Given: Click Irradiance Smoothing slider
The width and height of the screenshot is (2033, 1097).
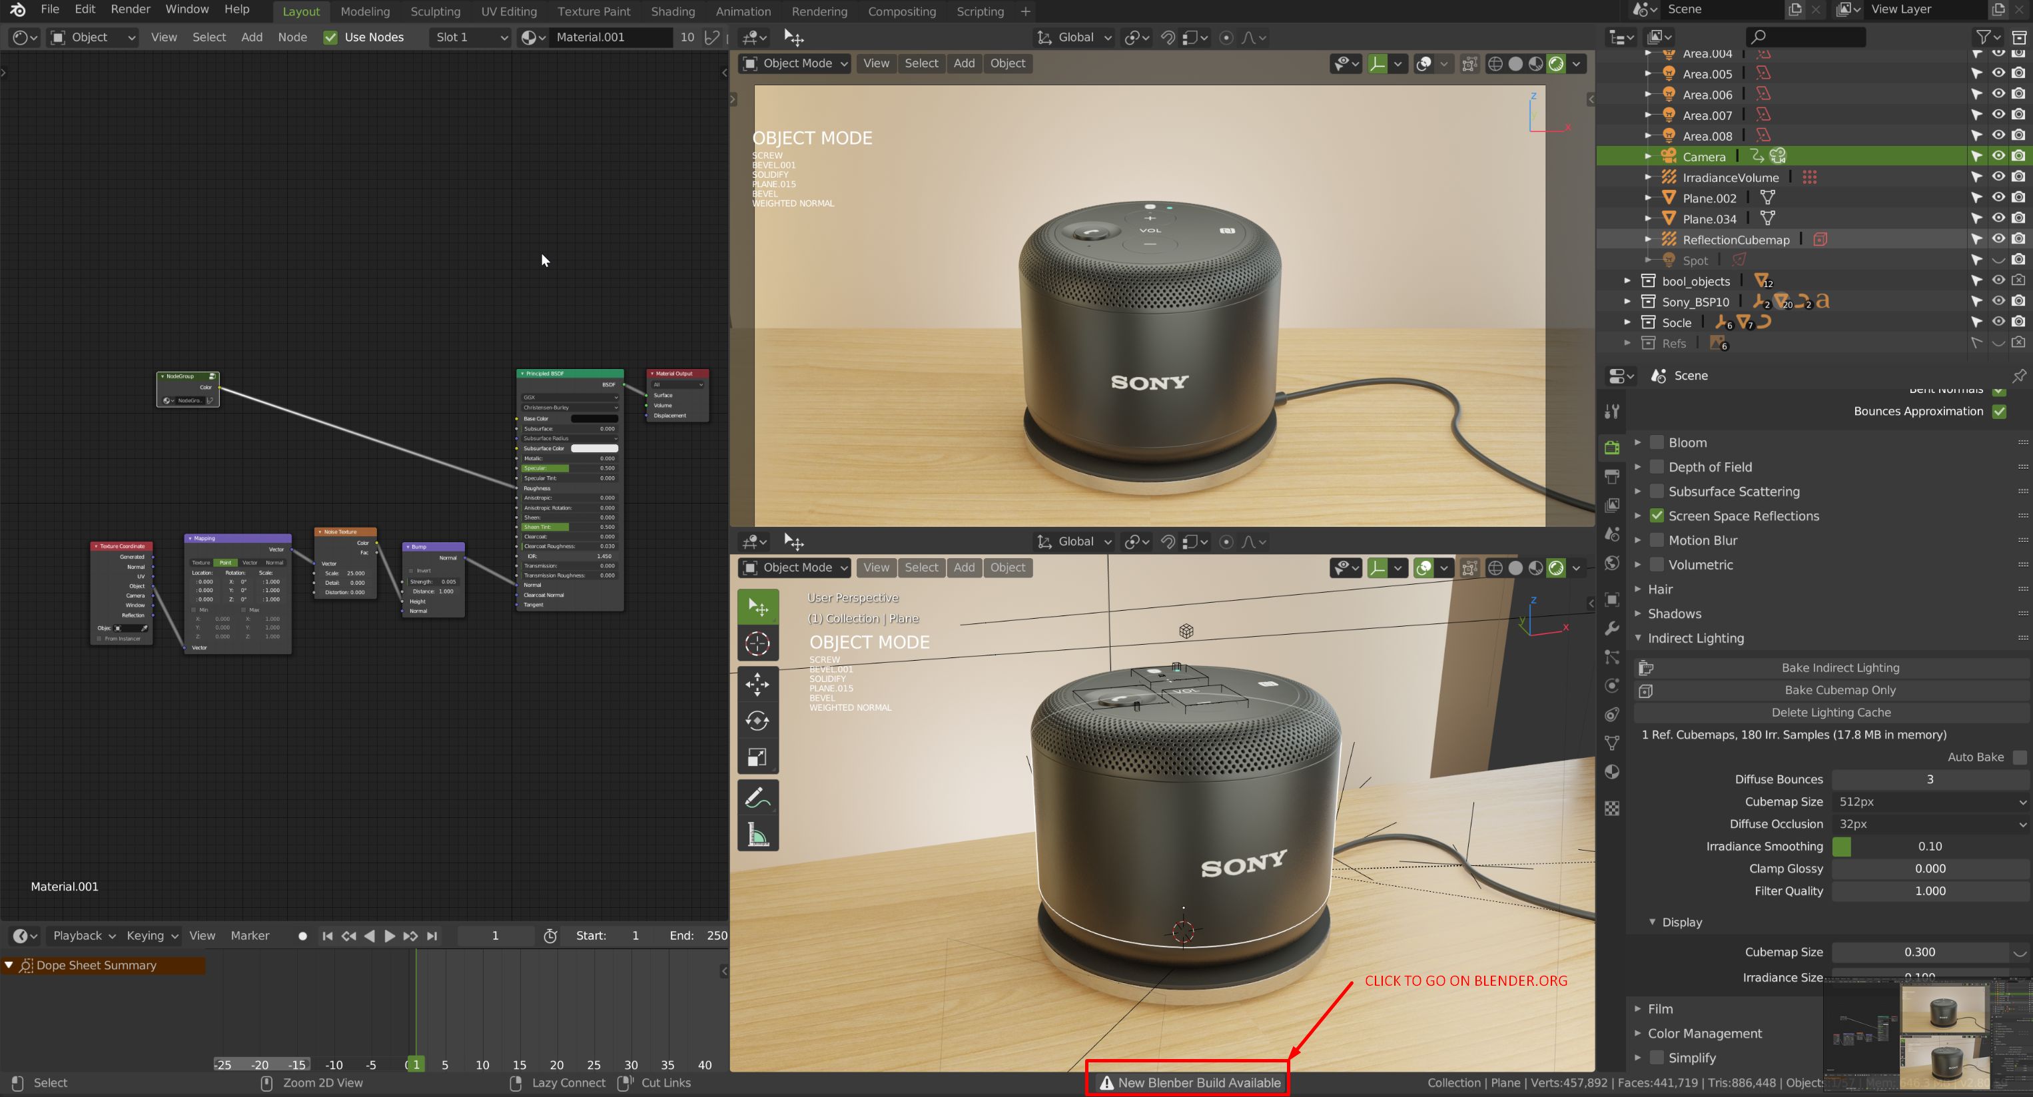Looking at the screenshot, I should click(1930, 847).
